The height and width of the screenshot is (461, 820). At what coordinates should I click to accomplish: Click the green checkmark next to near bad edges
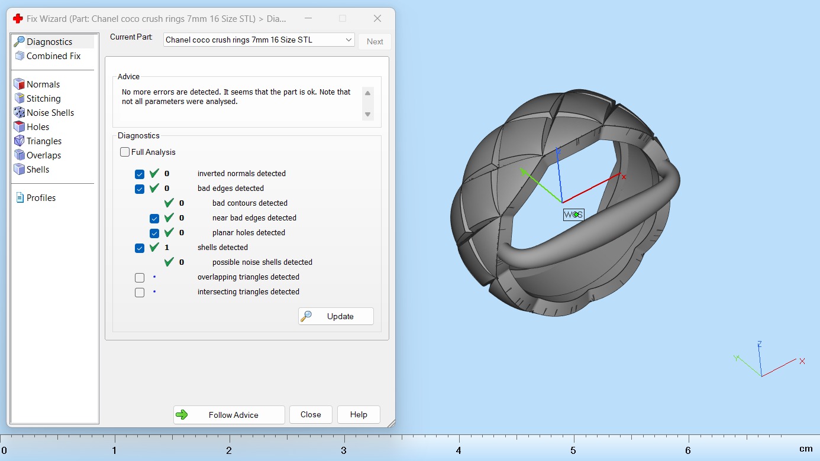169,217
